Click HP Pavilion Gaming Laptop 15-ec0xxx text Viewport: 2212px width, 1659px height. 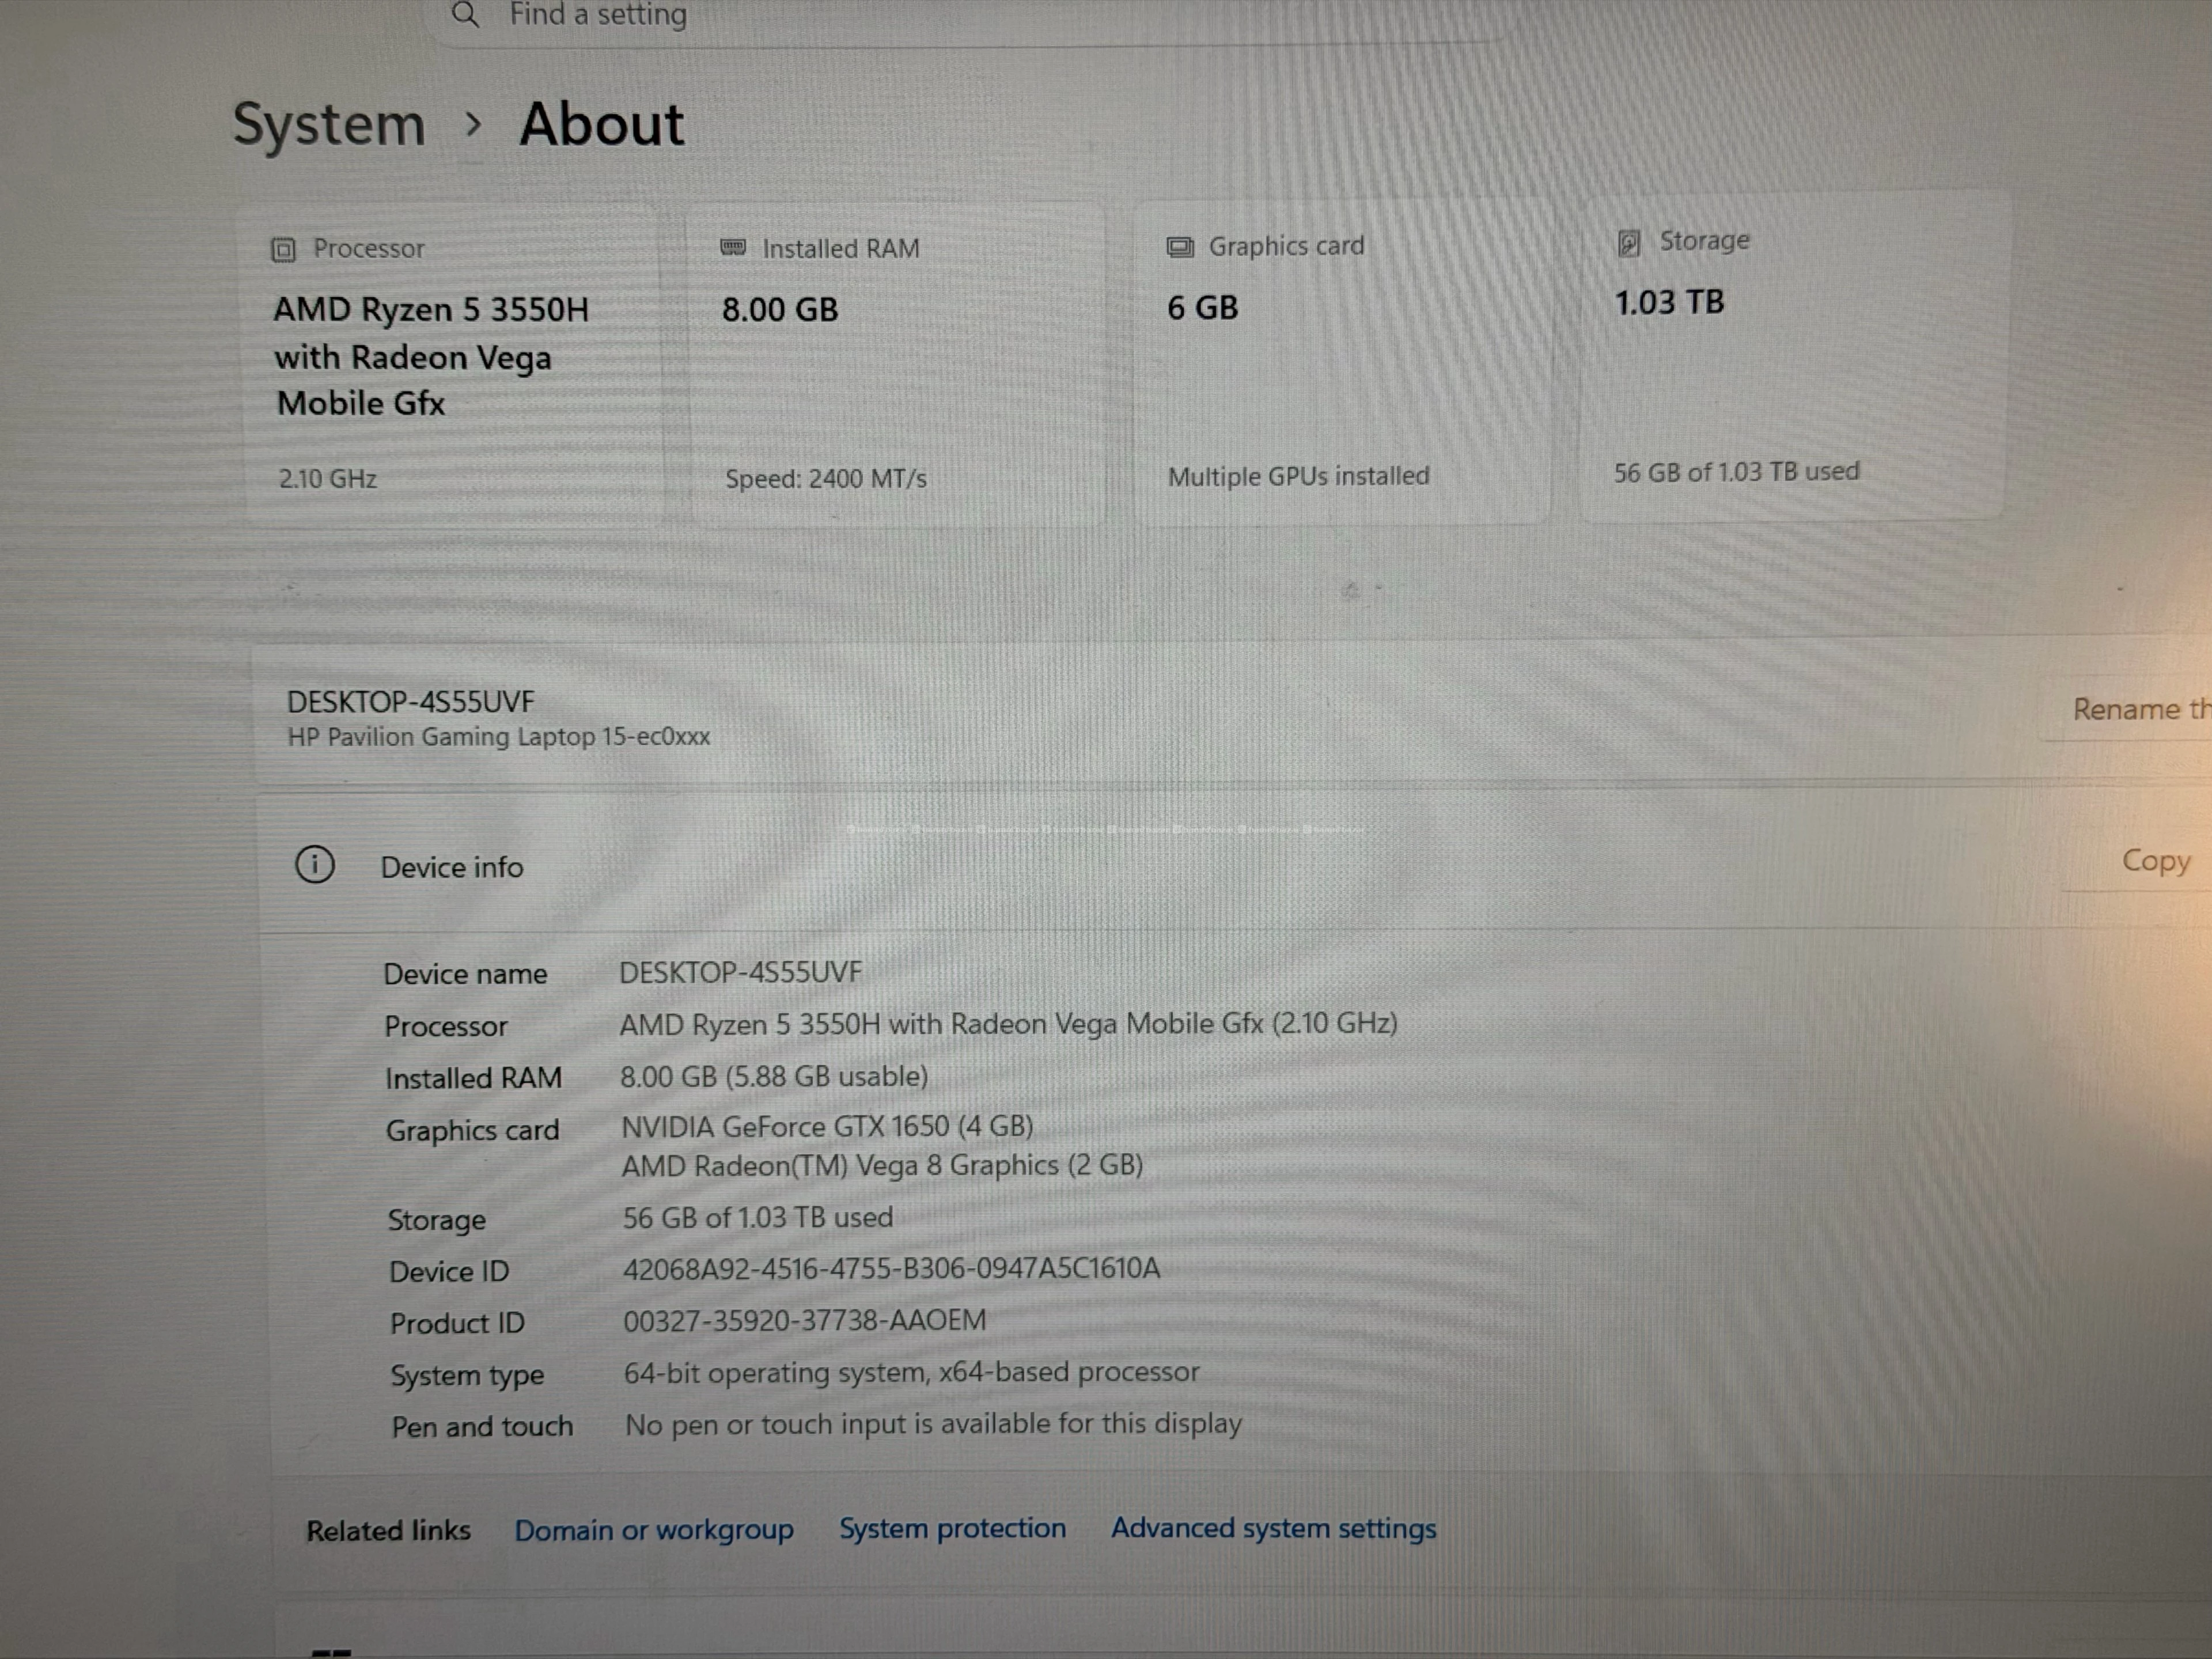pos(499,737)
